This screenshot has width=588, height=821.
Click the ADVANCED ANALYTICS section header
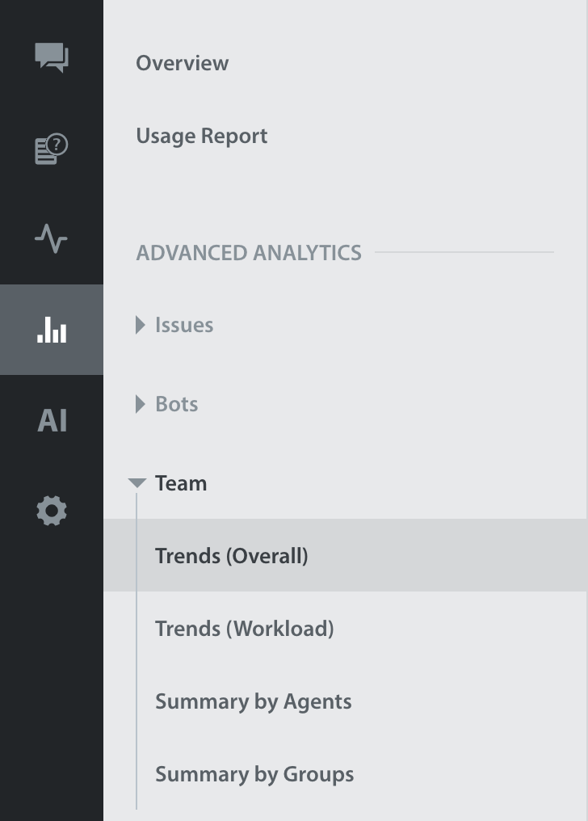[x=249, y=253]
